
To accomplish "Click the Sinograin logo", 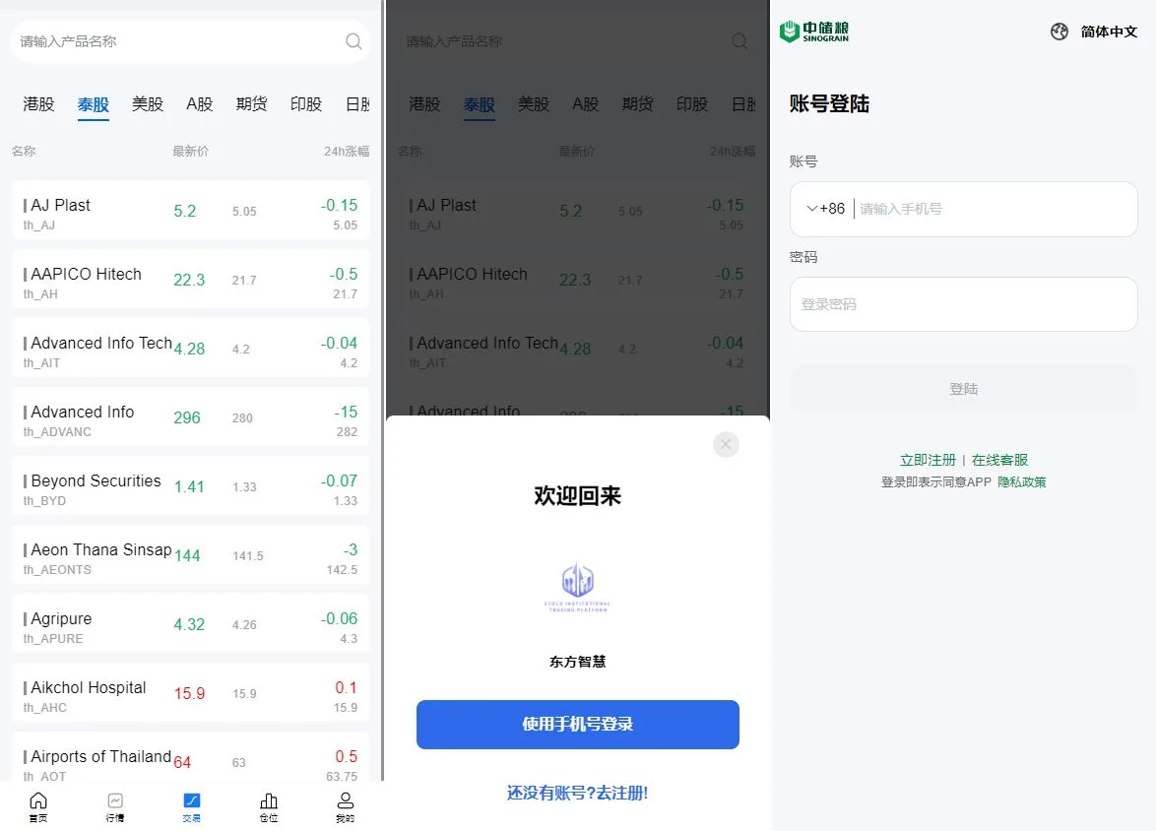I will pyautogui.click(x=814, y=32).
